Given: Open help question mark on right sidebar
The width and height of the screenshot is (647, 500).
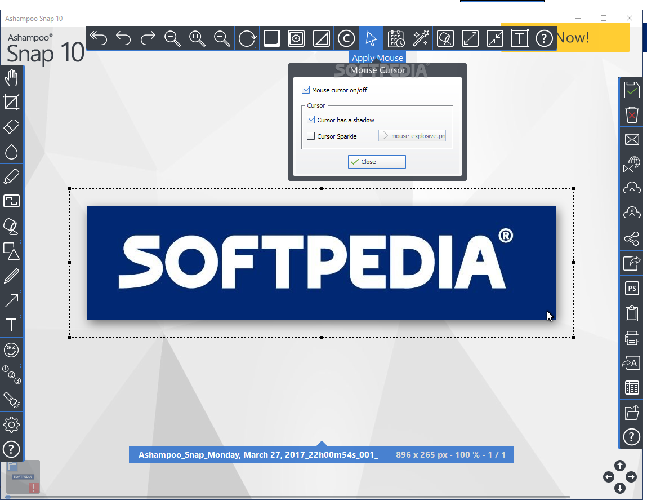Looking at the screenshot, I should coord(632,437).
